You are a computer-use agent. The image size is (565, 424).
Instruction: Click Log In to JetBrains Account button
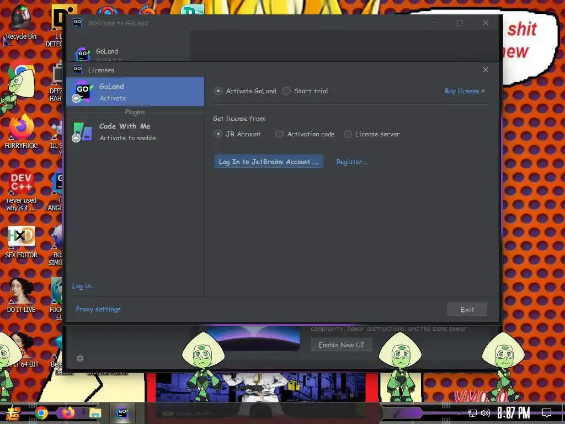[x=269, y=162]
